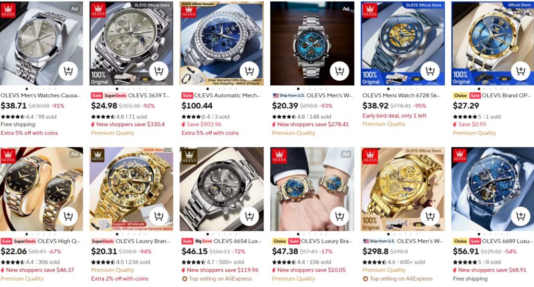Add the $100.44 Automatic Mechanical watch to cart

click(249, 71)
